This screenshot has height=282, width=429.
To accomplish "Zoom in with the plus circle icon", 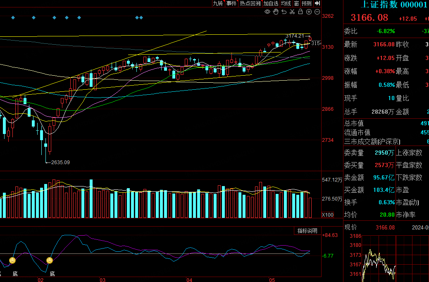I will coord(309,12).
